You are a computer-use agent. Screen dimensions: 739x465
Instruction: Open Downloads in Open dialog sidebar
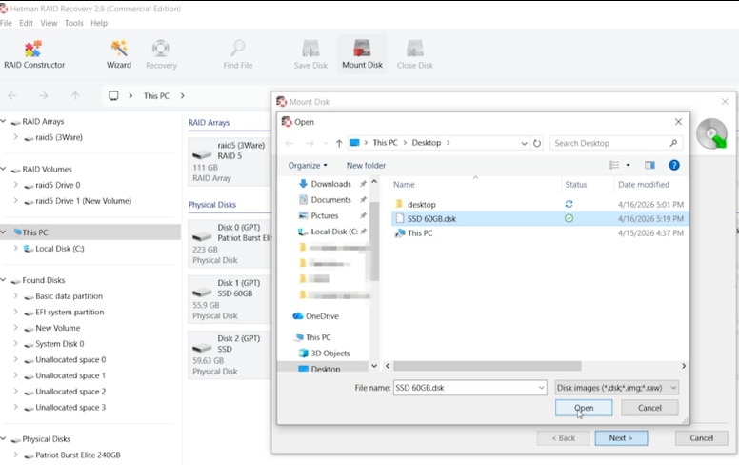click(x=330, y=184)
